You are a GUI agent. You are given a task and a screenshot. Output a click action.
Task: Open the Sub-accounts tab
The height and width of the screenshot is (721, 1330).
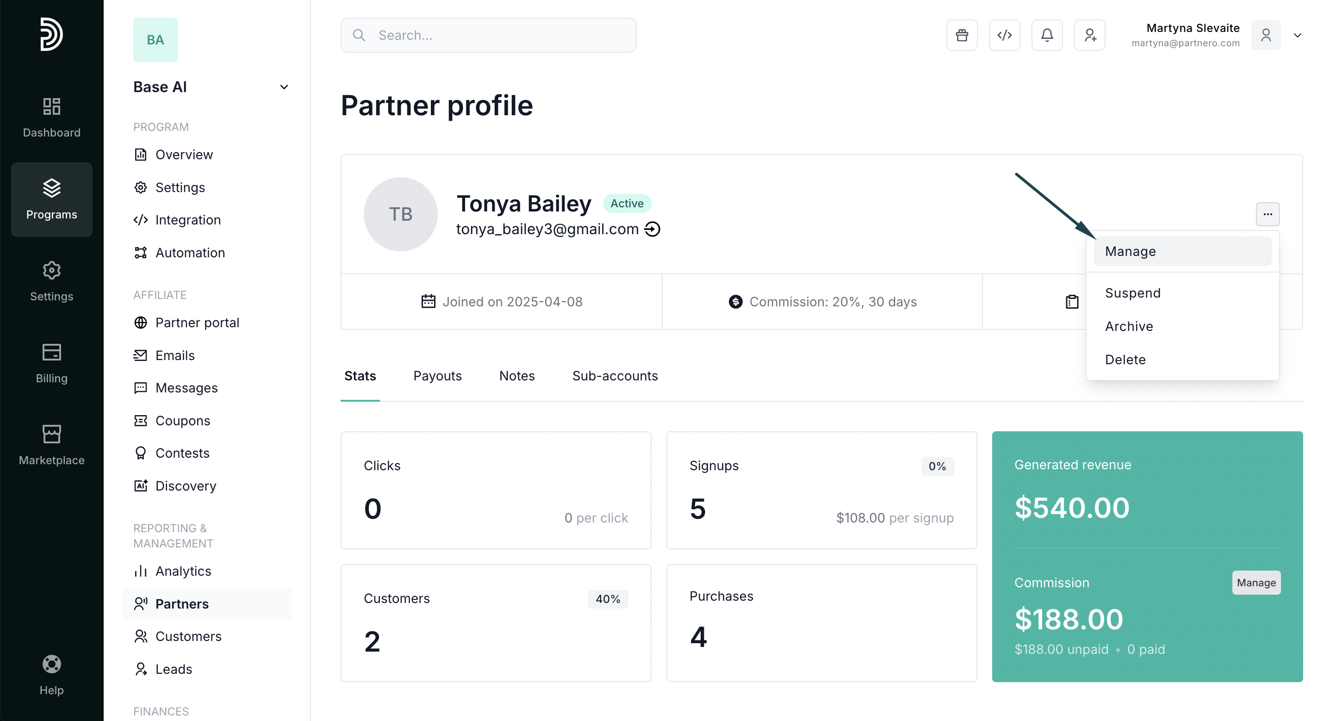pos(615,376)
